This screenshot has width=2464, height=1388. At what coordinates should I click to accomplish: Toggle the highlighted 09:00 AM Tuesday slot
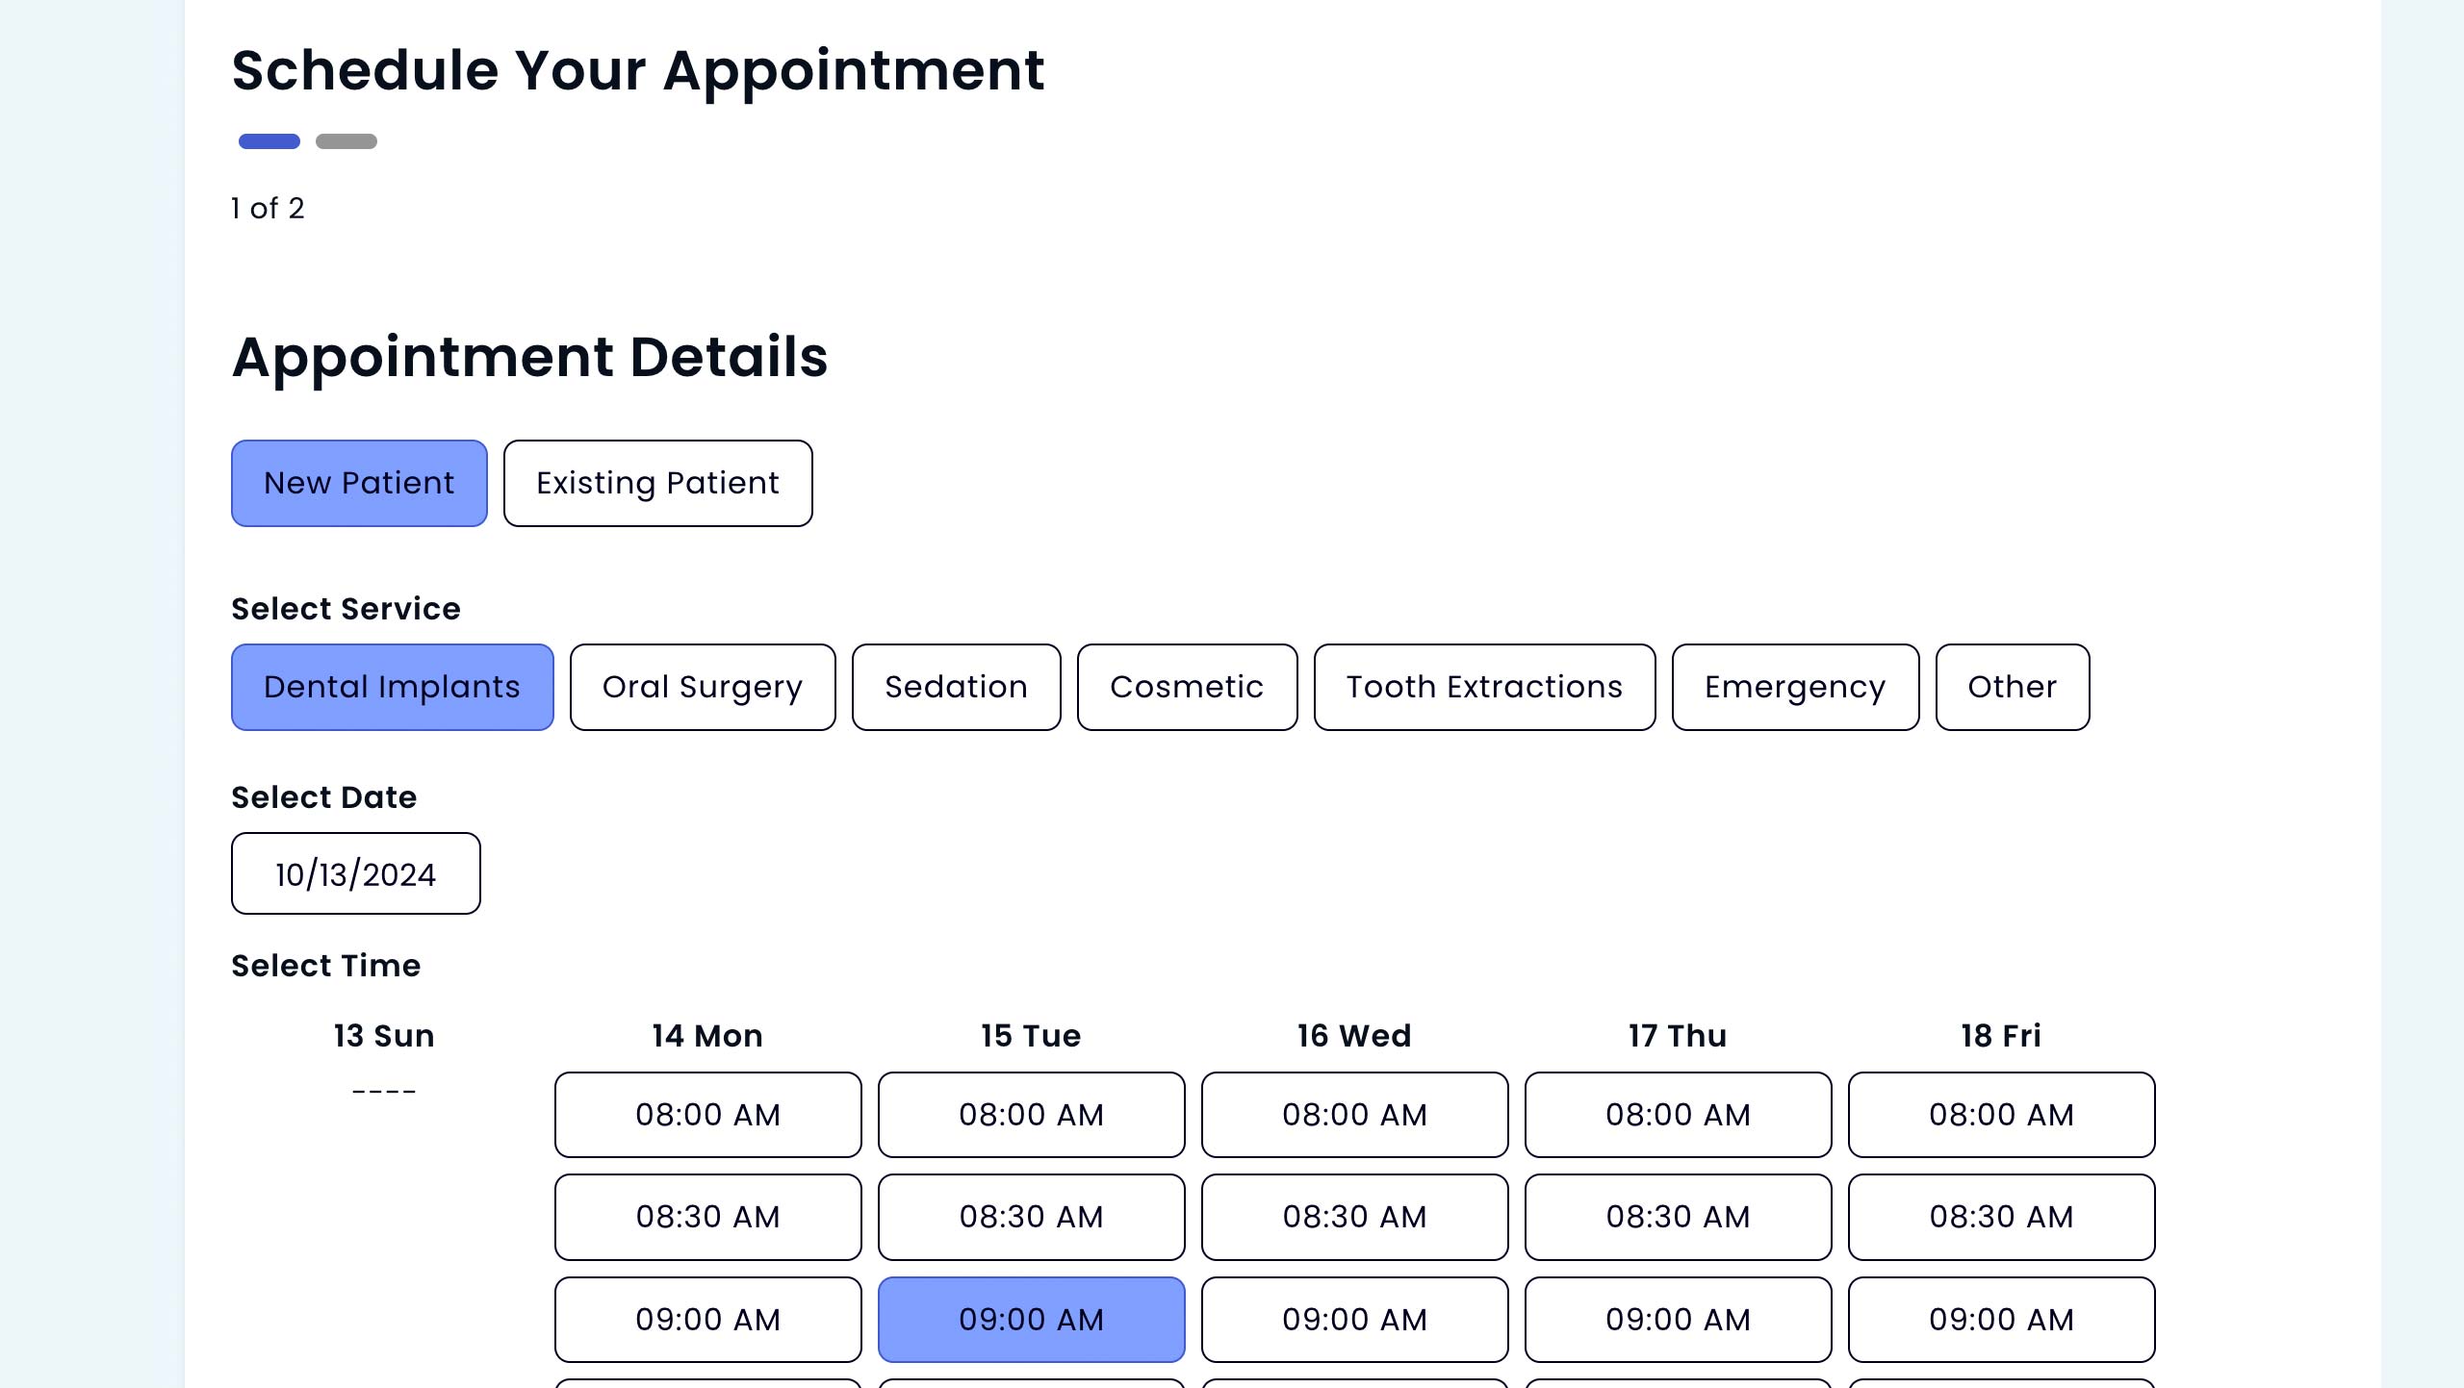point(1031,1320)
